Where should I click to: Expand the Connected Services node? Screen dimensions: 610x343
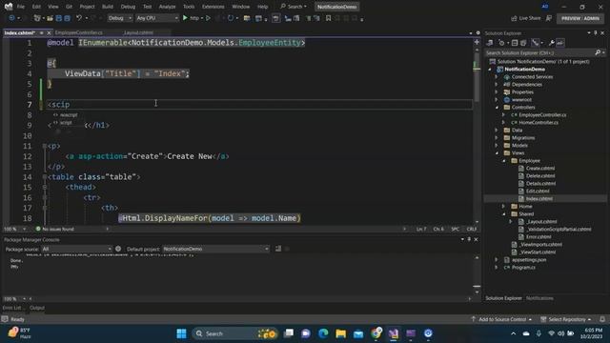(497, 77)
